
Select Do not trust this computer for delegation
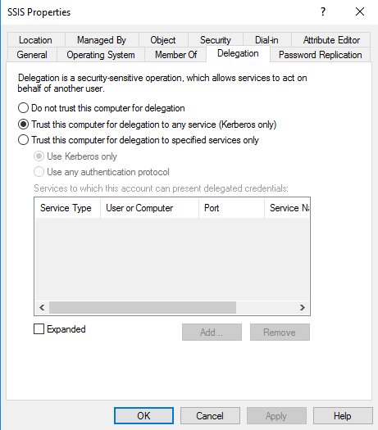pyautogui.click(x=23, y=108)
